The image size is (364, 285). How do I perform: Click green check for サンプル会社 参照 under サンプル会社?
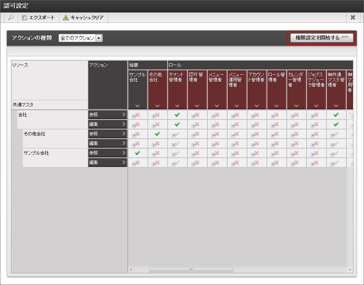coord(138,153)
